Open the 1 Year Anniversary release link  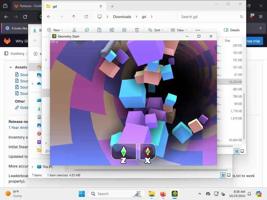click(x=18, y=128)
